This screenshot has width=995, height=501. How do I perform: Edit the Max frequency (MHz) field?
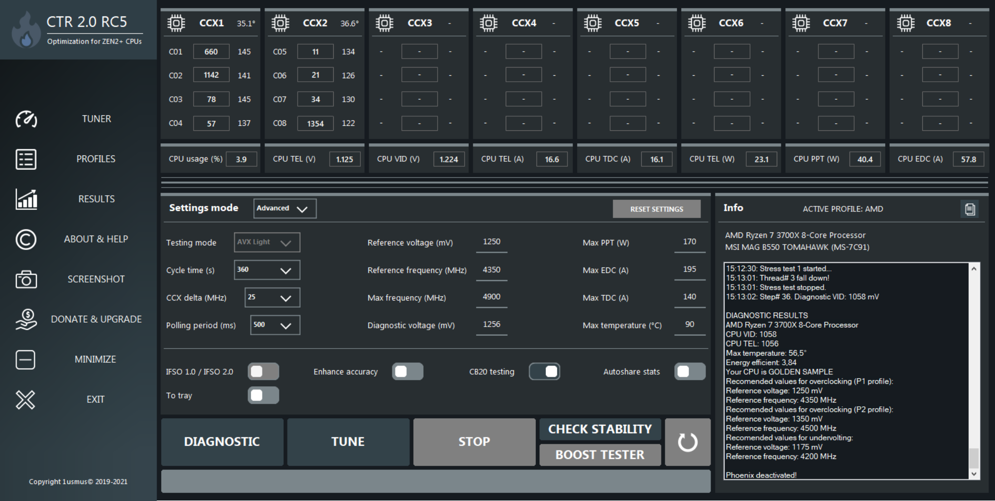pyautogui.click(x=492, y=297)
